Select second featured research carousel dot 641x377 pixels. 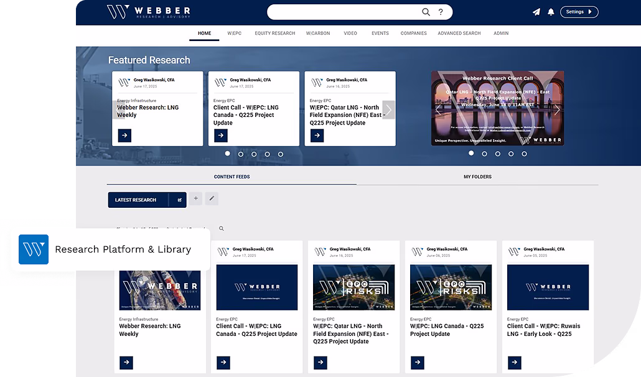241,154
